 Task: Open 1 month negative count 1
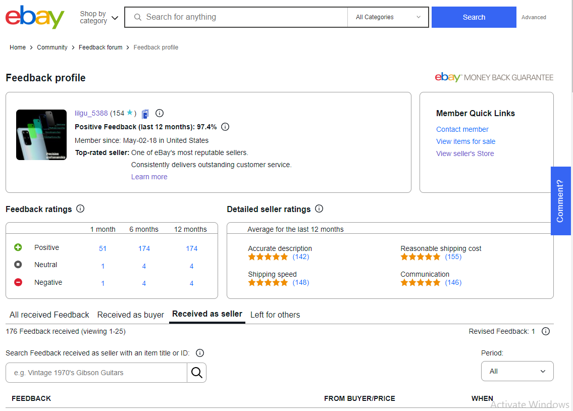pyautogui.click(x=102, y=283)
